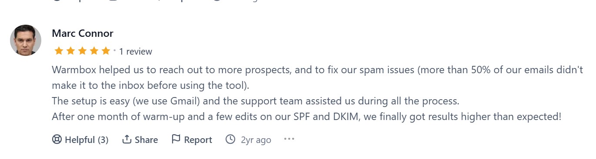Screen dimensions: 596x159
Task: Click the fourth orange rating star
Action: pos(94,51)
